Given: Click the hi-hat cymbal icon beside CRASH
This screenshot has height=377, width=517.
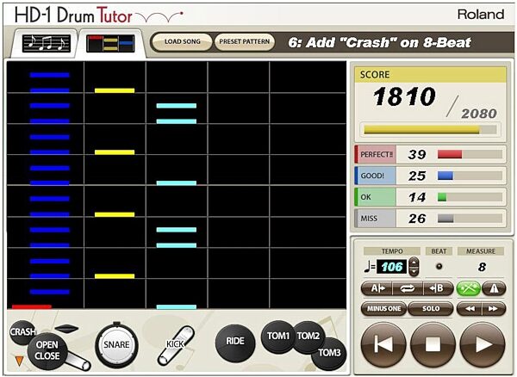Looking at the screenshot, I should (66, 328).
